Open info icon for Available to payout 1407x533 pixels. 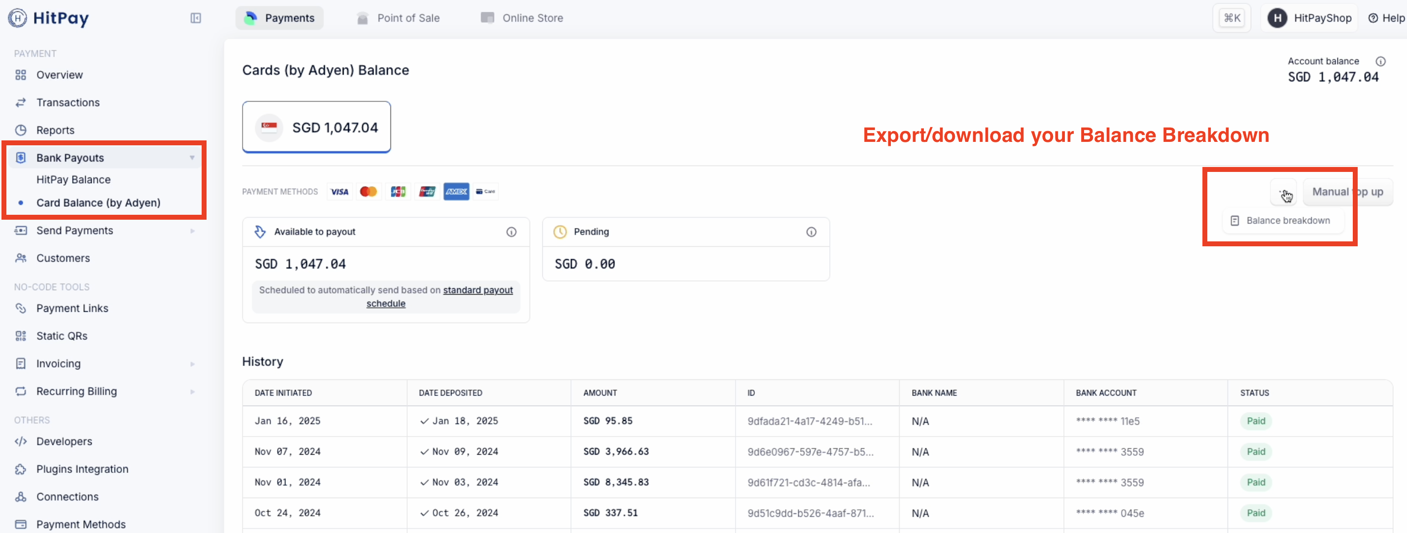(x=511, y=232)
